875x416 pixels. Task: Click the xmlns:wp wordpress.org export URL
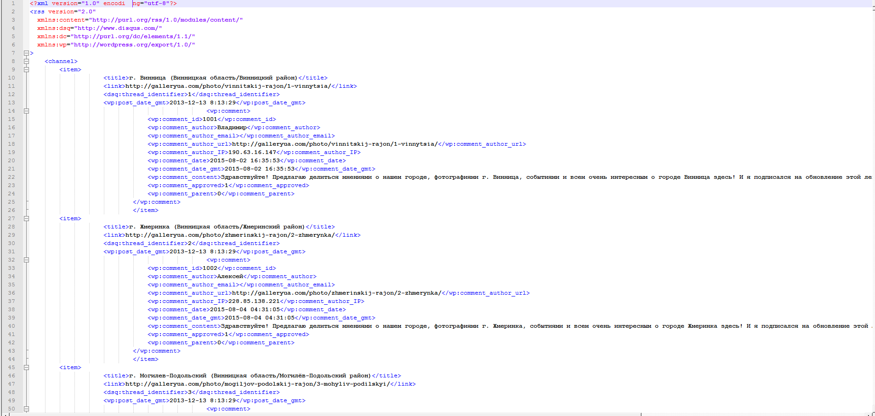(x=132, y=45)
